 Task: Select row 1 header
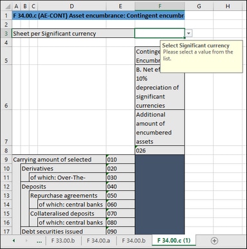pos(6,15)
